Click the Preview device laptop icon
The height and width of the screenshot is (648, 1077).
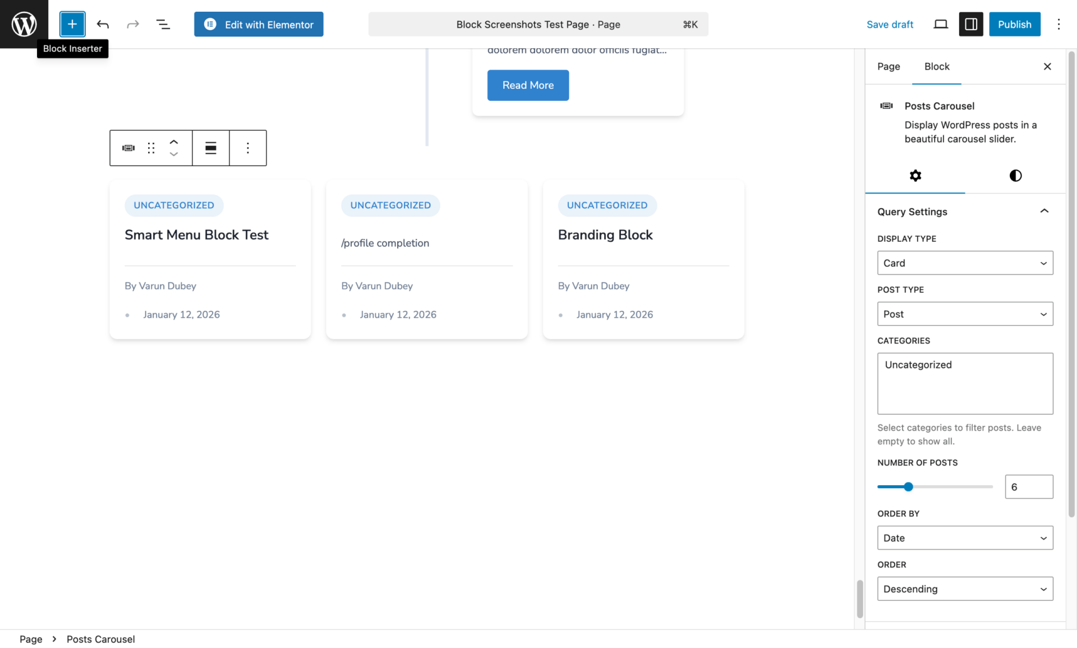(941, 24)
